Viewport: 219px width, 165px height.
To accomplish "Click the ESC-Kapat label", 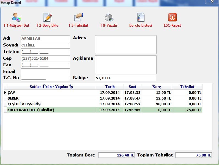I will 173,25.
